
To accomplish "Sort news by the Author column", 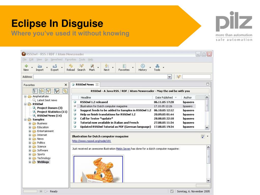I will coord(188,97).
